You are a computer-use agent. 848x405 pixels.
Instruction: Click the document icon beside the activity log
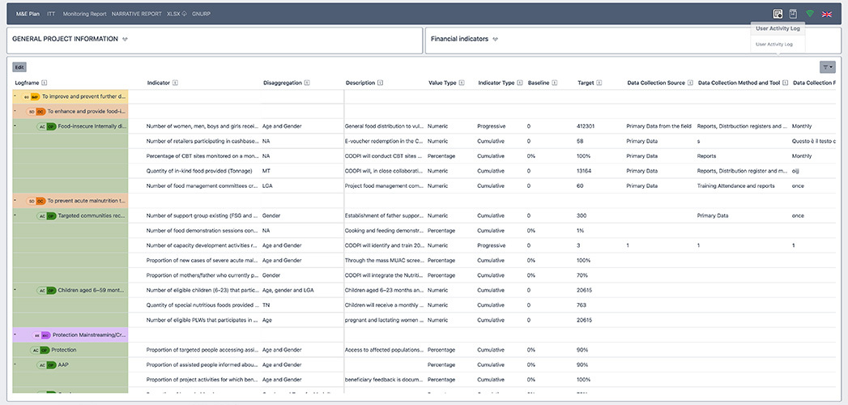coord(793,14)
